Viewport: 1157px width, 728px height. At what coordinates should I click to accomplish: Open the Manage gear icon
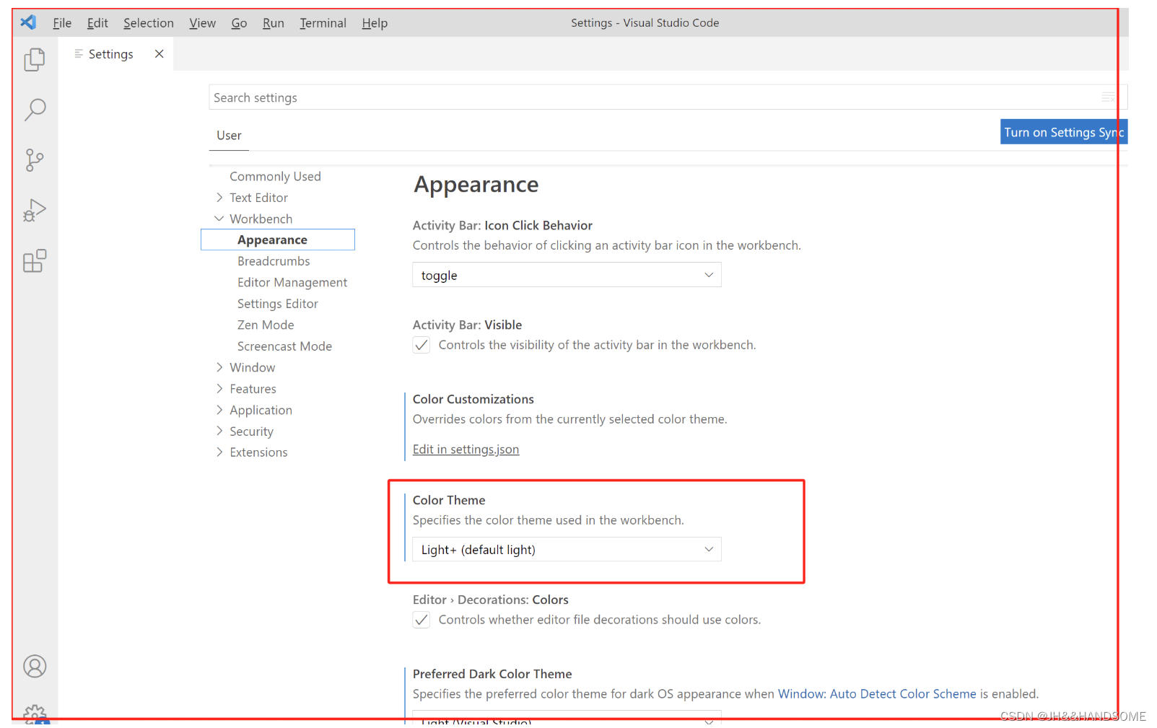(x=35, y=714)
